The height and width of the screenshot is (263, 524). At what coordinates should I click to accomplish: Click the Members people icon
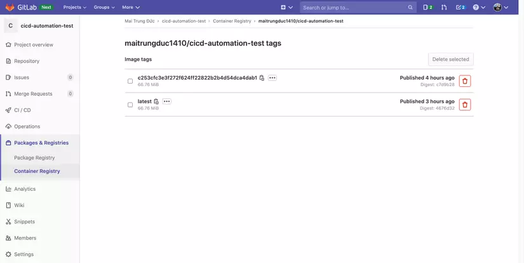[x=8, y=238]
